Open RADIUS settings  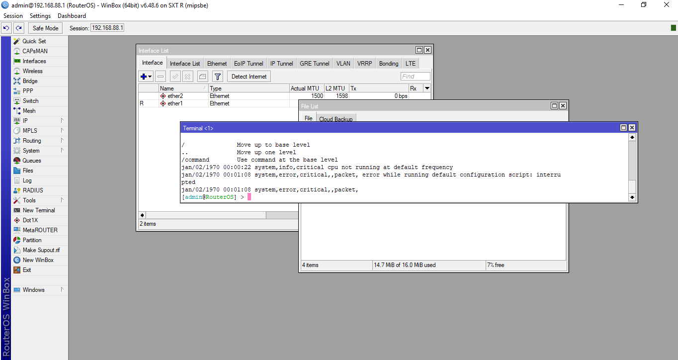click(x=32, y=190)
